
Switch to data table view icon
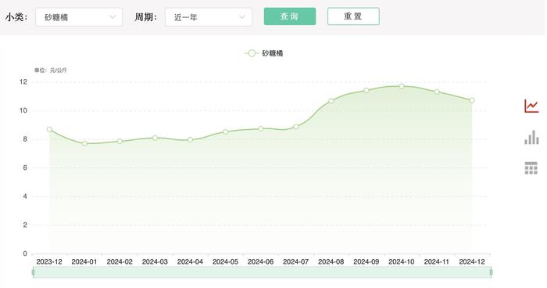(531, 167)
